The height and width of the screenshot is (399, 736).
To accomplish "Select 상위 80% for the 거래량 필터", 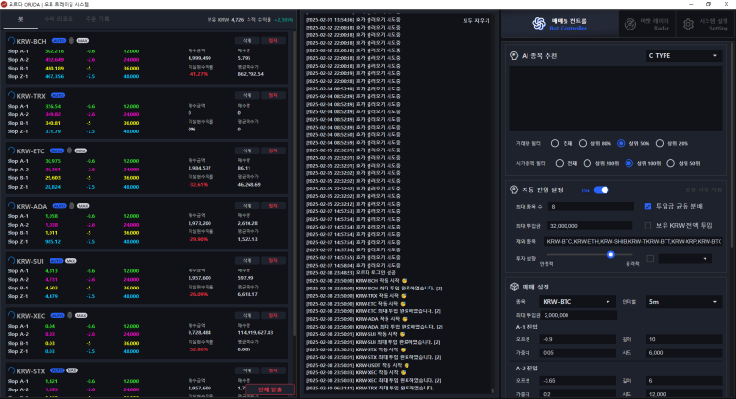I will 583,143.
